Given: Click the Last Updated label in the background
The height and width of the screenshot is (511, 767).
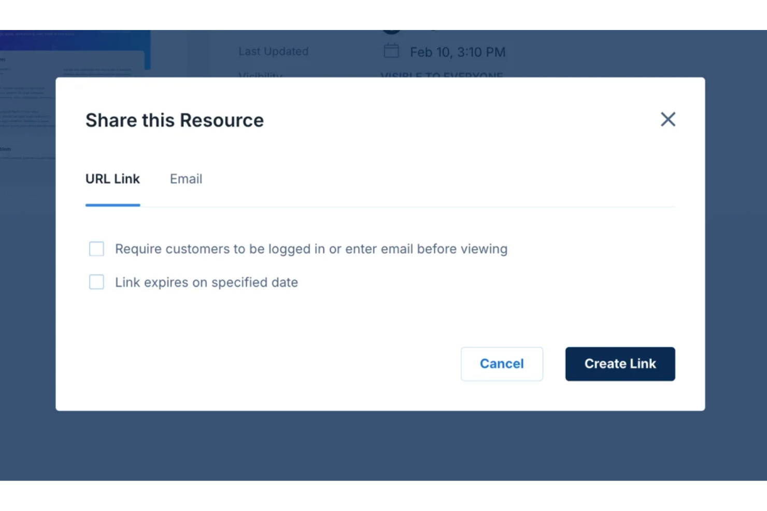Looking at the screenshot, I should (x=273, y=51).
